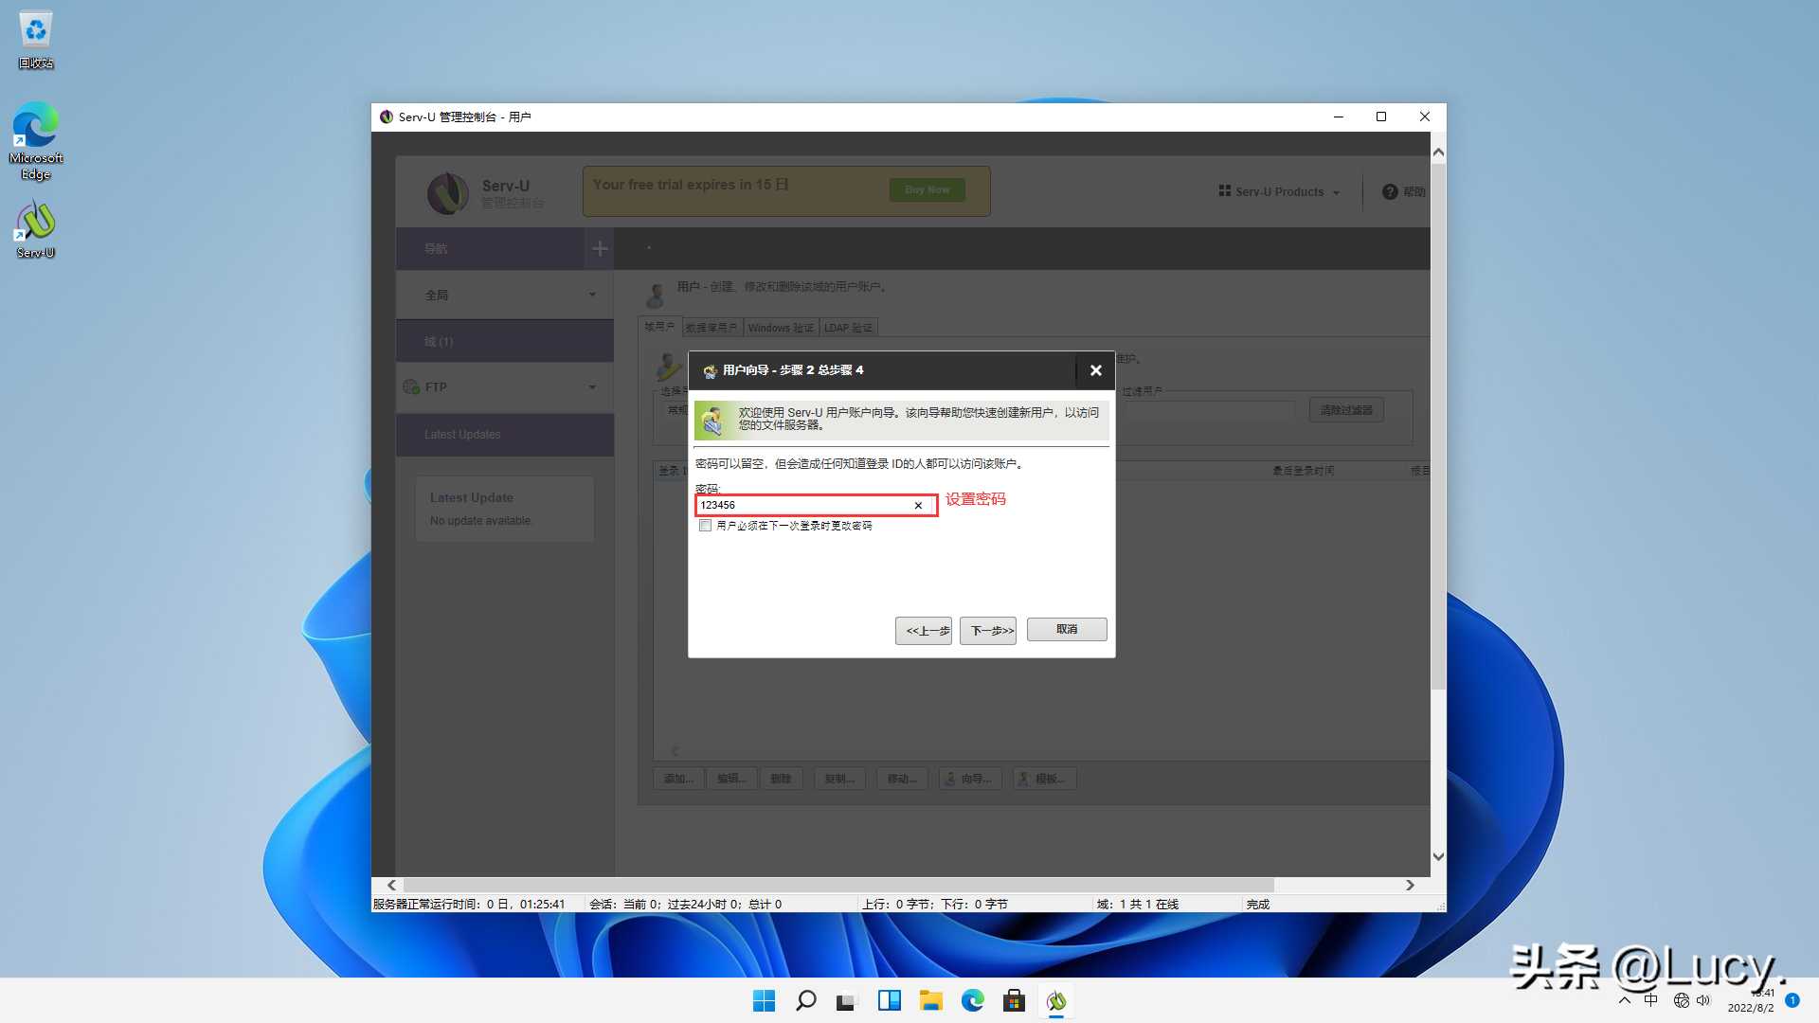The image size is (1819, 1023).
Task: Click the 模板... button below user list
Action: pyautogui.click(x=1044, y=779)
